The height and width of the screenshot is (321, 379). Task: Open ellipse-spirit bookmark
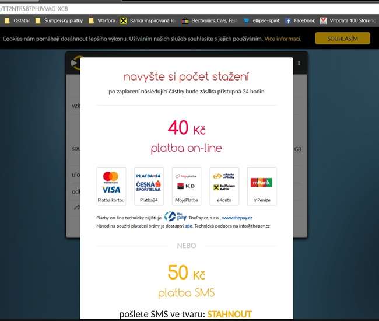[261, 20]
